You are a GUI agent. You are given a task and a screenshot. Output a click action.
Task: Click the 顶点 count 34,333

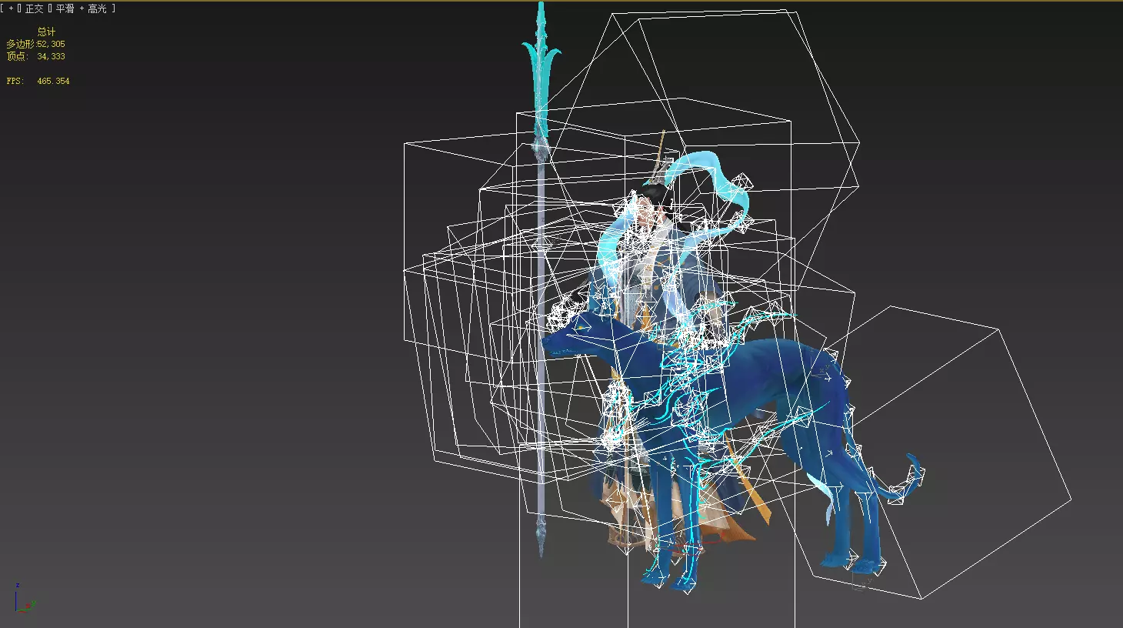point(51,56)
